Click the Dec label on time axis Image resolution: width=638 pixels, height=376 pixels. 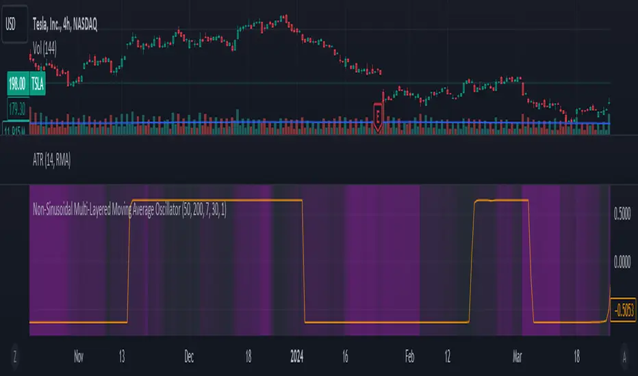click(x=189, y=356)
